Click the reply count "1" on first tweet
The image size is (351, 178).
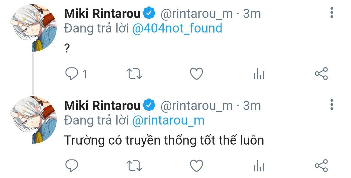point(85,74)
